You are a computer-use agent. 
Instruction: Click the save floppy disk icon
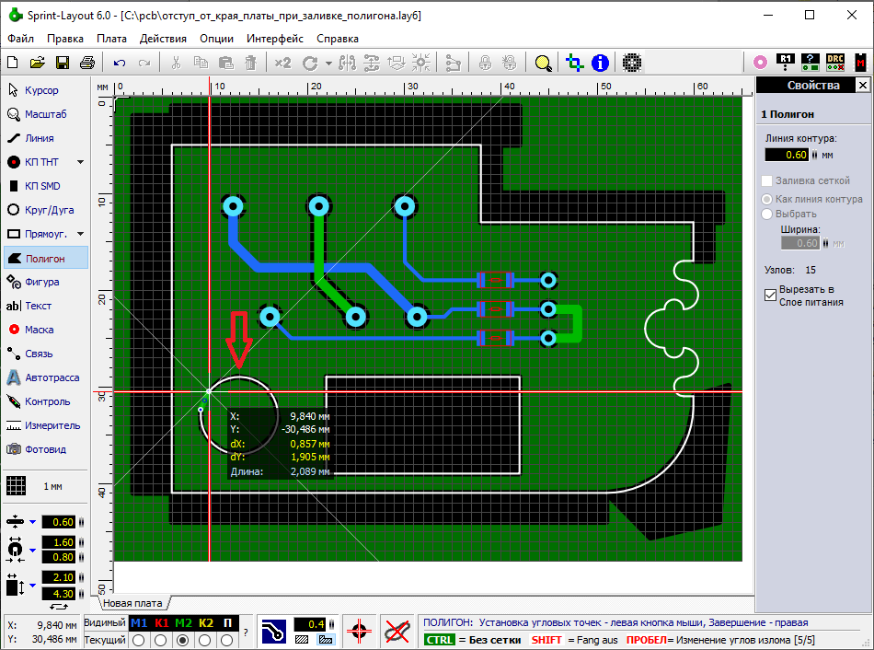pyautogui.click(x=63, y=63)
